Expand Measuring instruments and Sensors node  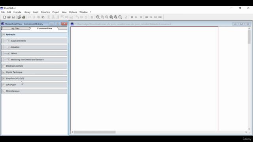click(8, 60)
